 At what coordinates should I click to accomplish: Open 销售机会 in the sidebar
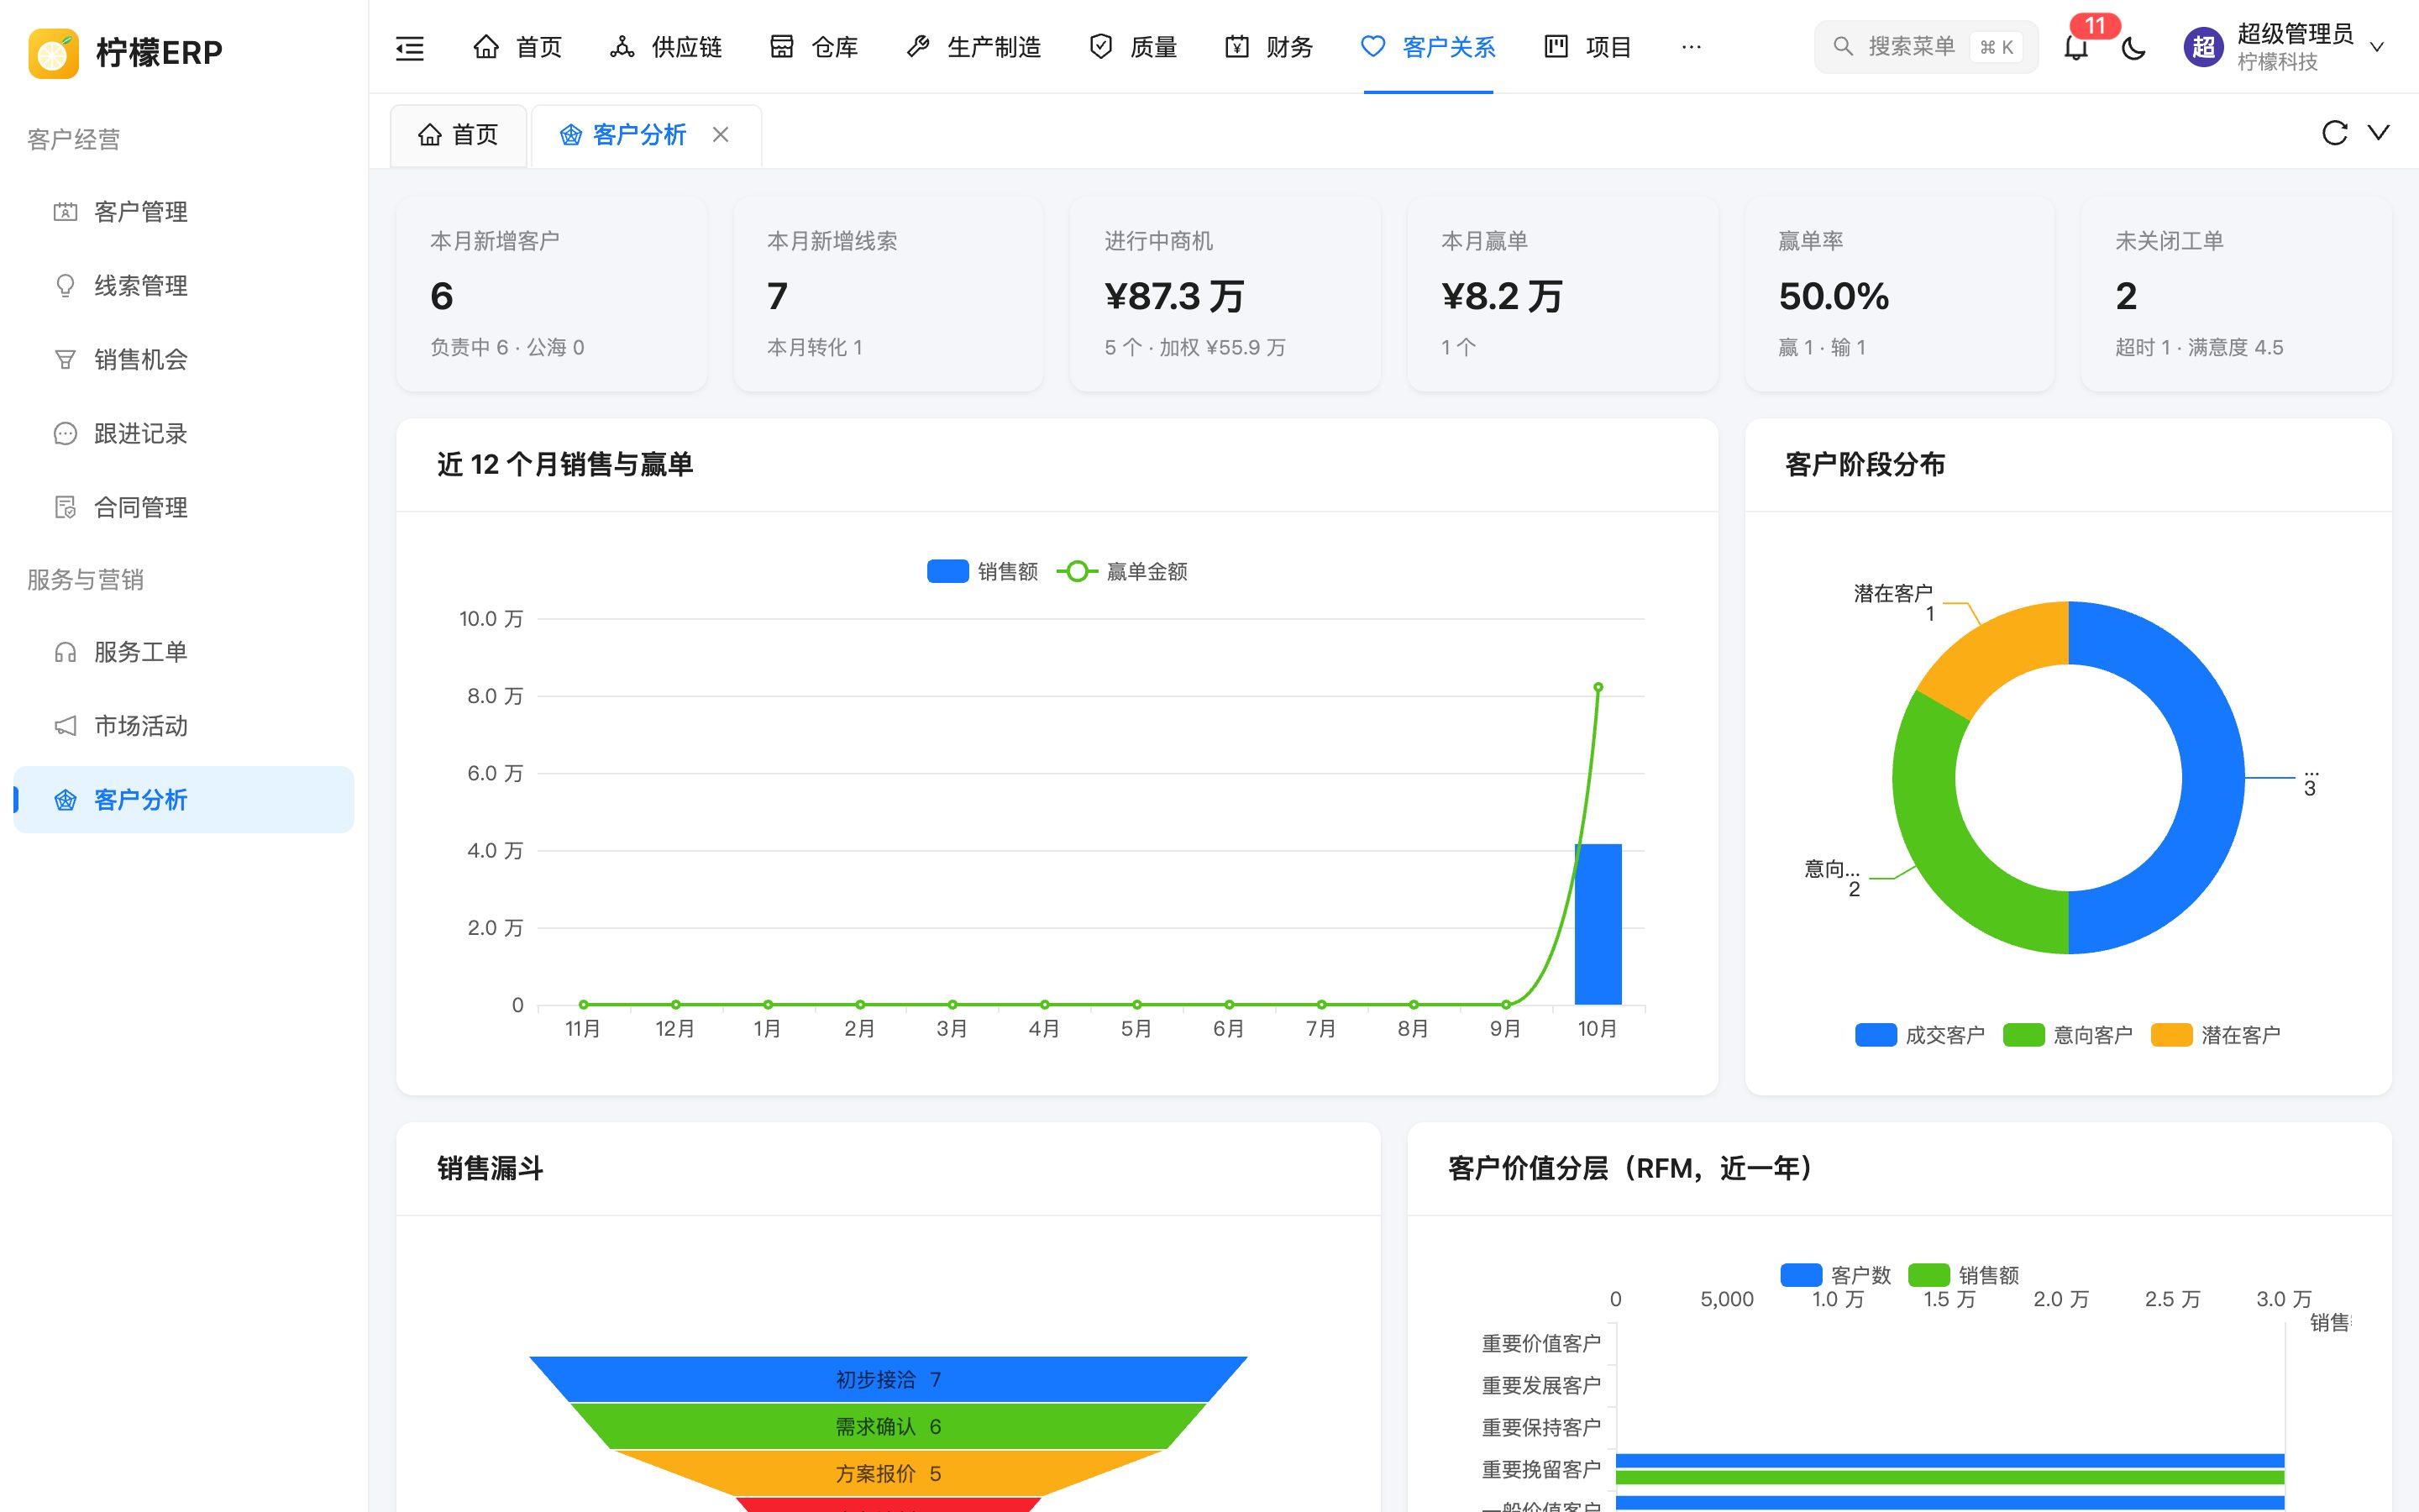(x=184, y=360)
